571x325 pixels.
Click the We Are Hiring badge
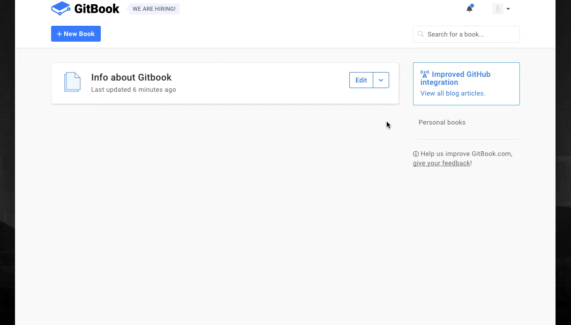[x=154, y=9]
